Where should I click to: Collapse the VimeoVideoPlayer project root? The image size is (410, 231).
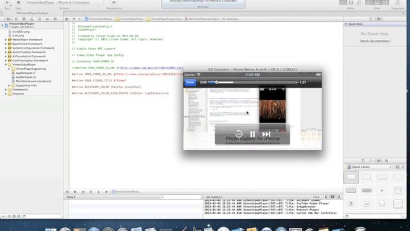[x=3, y=26]
